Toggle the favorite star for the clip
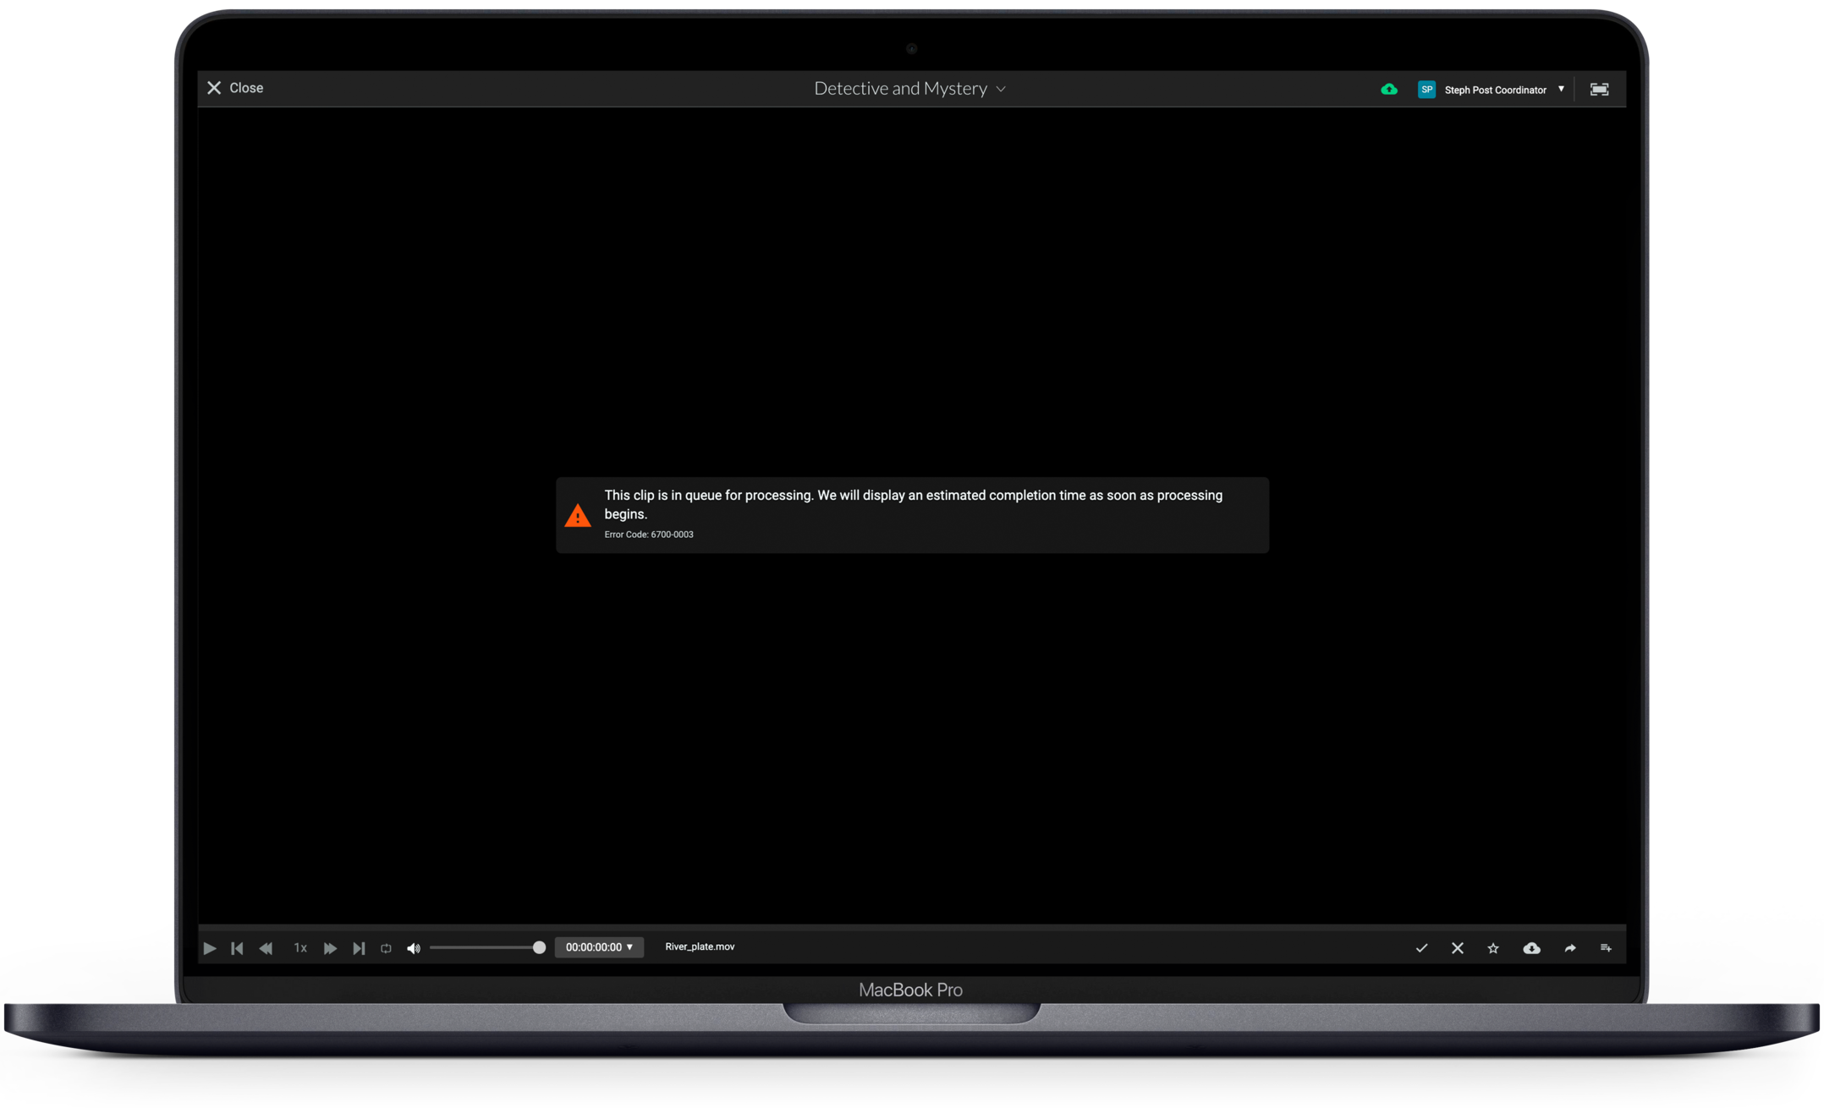This screenshot has width=1824, height=1108. 1493,948
